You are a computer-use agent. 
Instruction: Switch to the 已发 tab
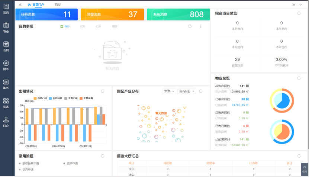pyautogui.click(x=58, y=5)
